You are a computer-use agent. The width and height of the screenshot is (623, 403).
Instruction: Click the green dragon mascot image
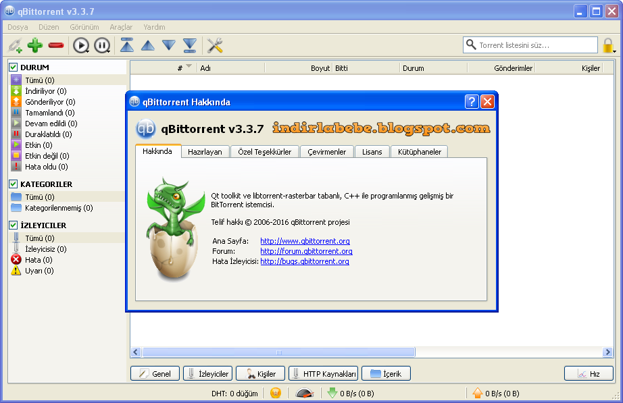[x=175, y=229]
